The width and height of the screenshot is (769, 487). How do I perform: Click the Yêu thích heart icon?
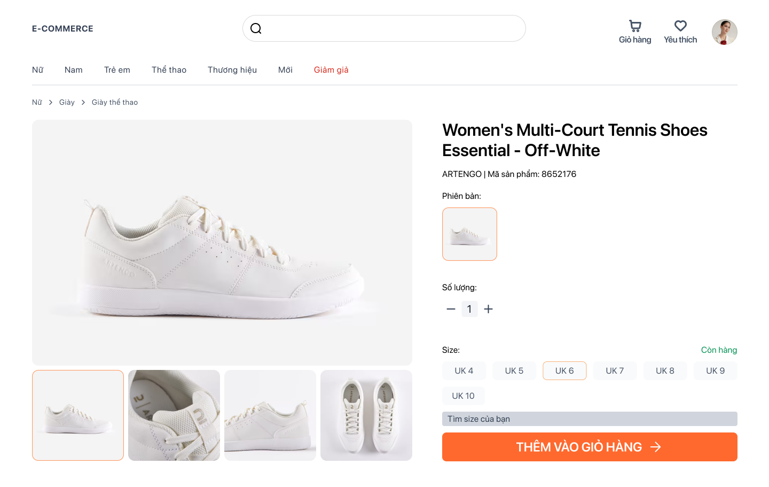(680, 25)
